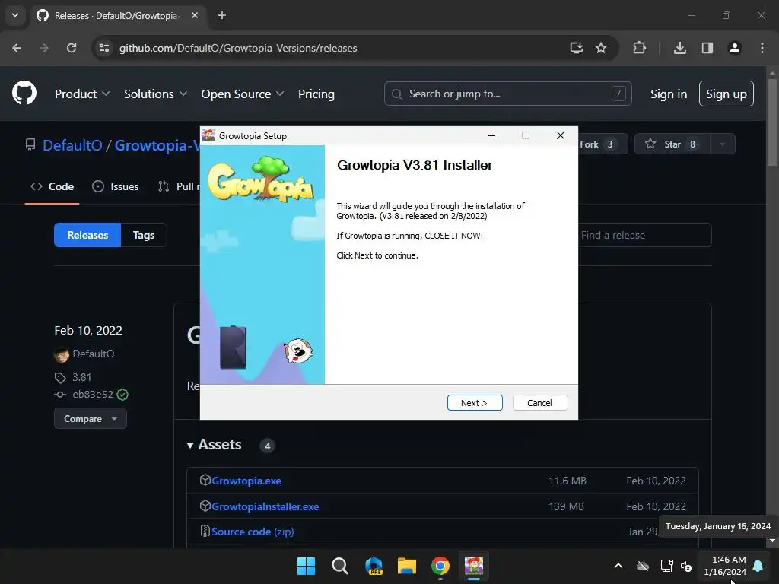This screenshot has width=779, height=584.
Task: View site information icon in address bar
Action: 103,48
